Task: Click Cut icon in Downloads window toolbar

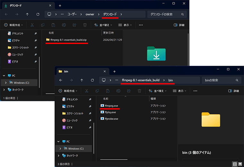Action: tap(32, 25)
